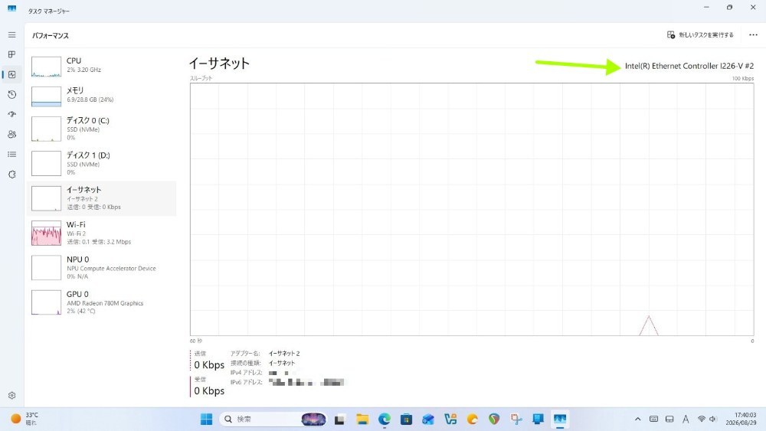Open Outlook from the taskbar

tap(428, 419)
